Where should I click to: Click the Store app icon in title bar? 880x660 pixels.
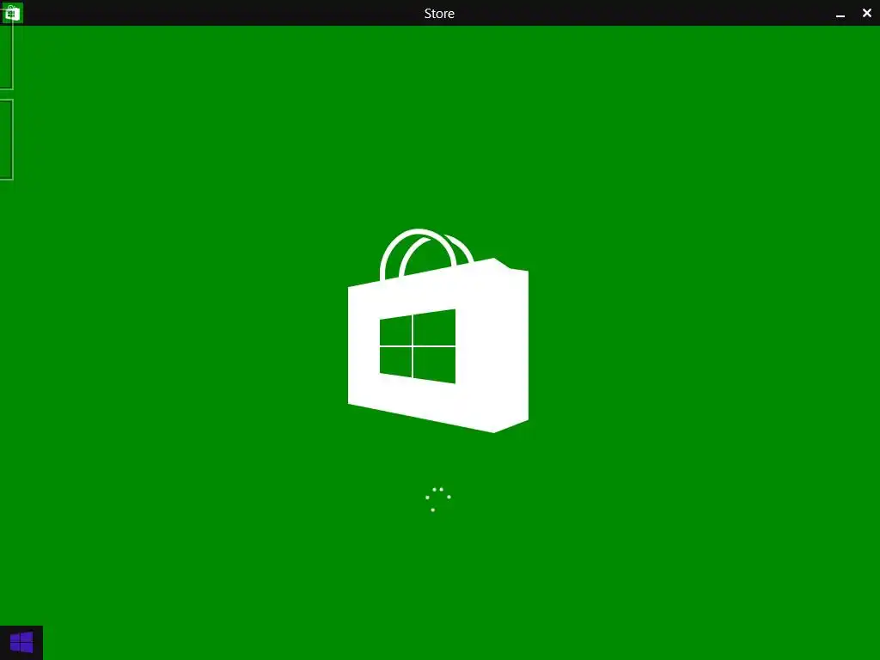tap(12, 13)
